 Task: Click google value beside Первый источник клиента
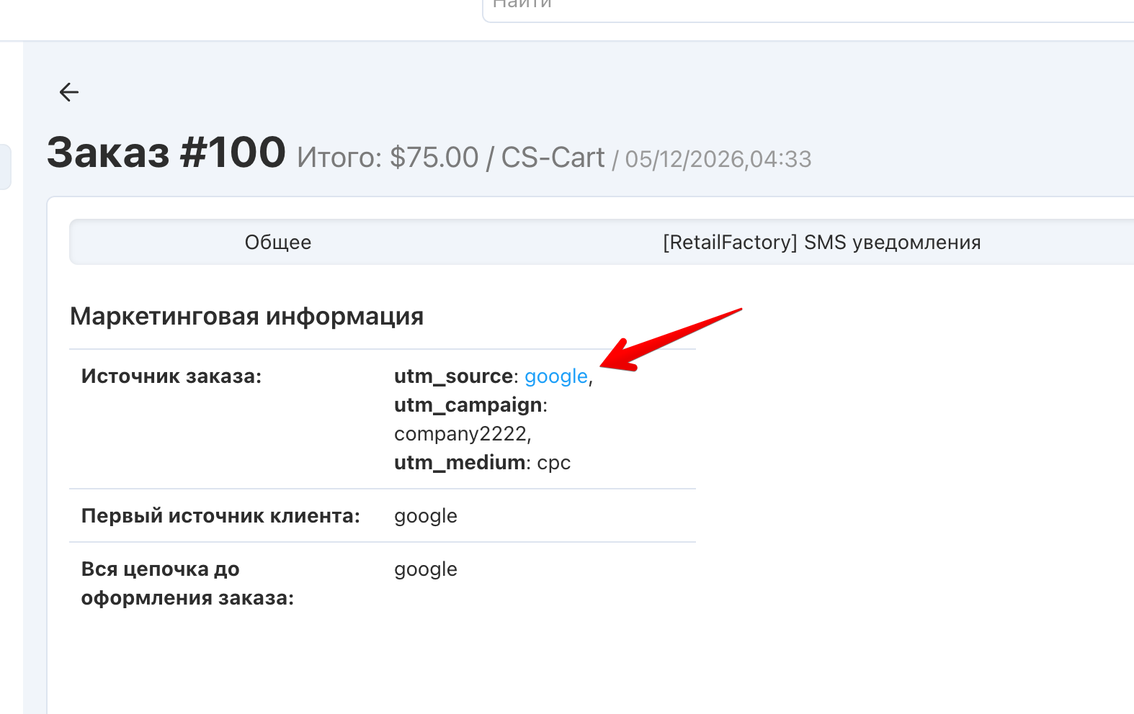point(426,517)
